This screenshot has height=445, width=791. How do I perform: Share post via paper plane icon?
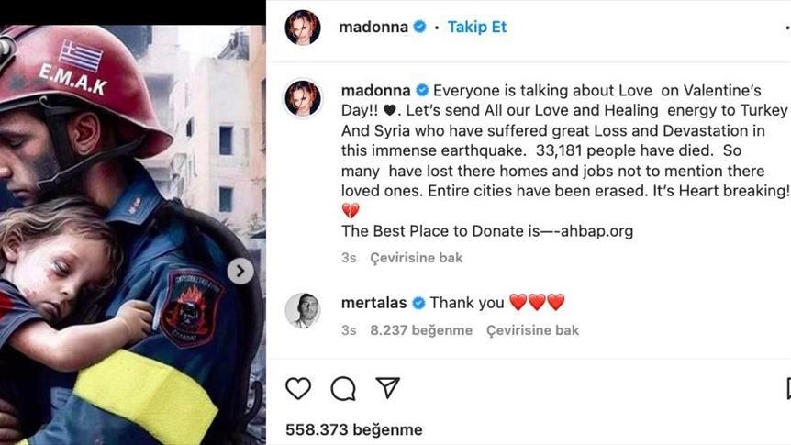click(387, 387)
